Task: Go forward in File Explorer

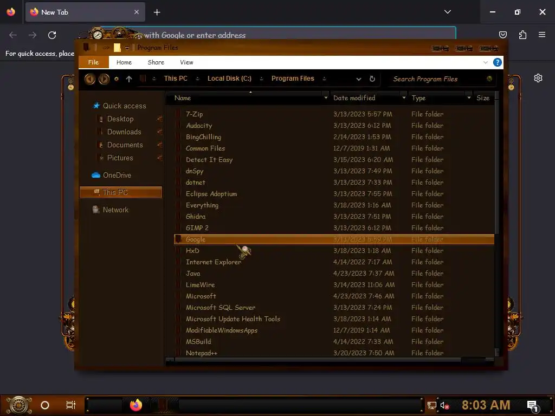Action: click(104, 79)
